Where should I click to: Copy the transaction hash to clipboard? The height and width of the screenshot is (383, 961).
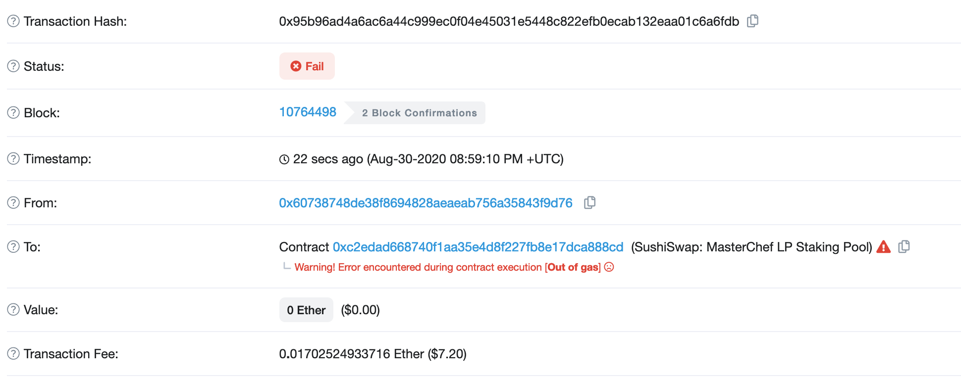752,21
